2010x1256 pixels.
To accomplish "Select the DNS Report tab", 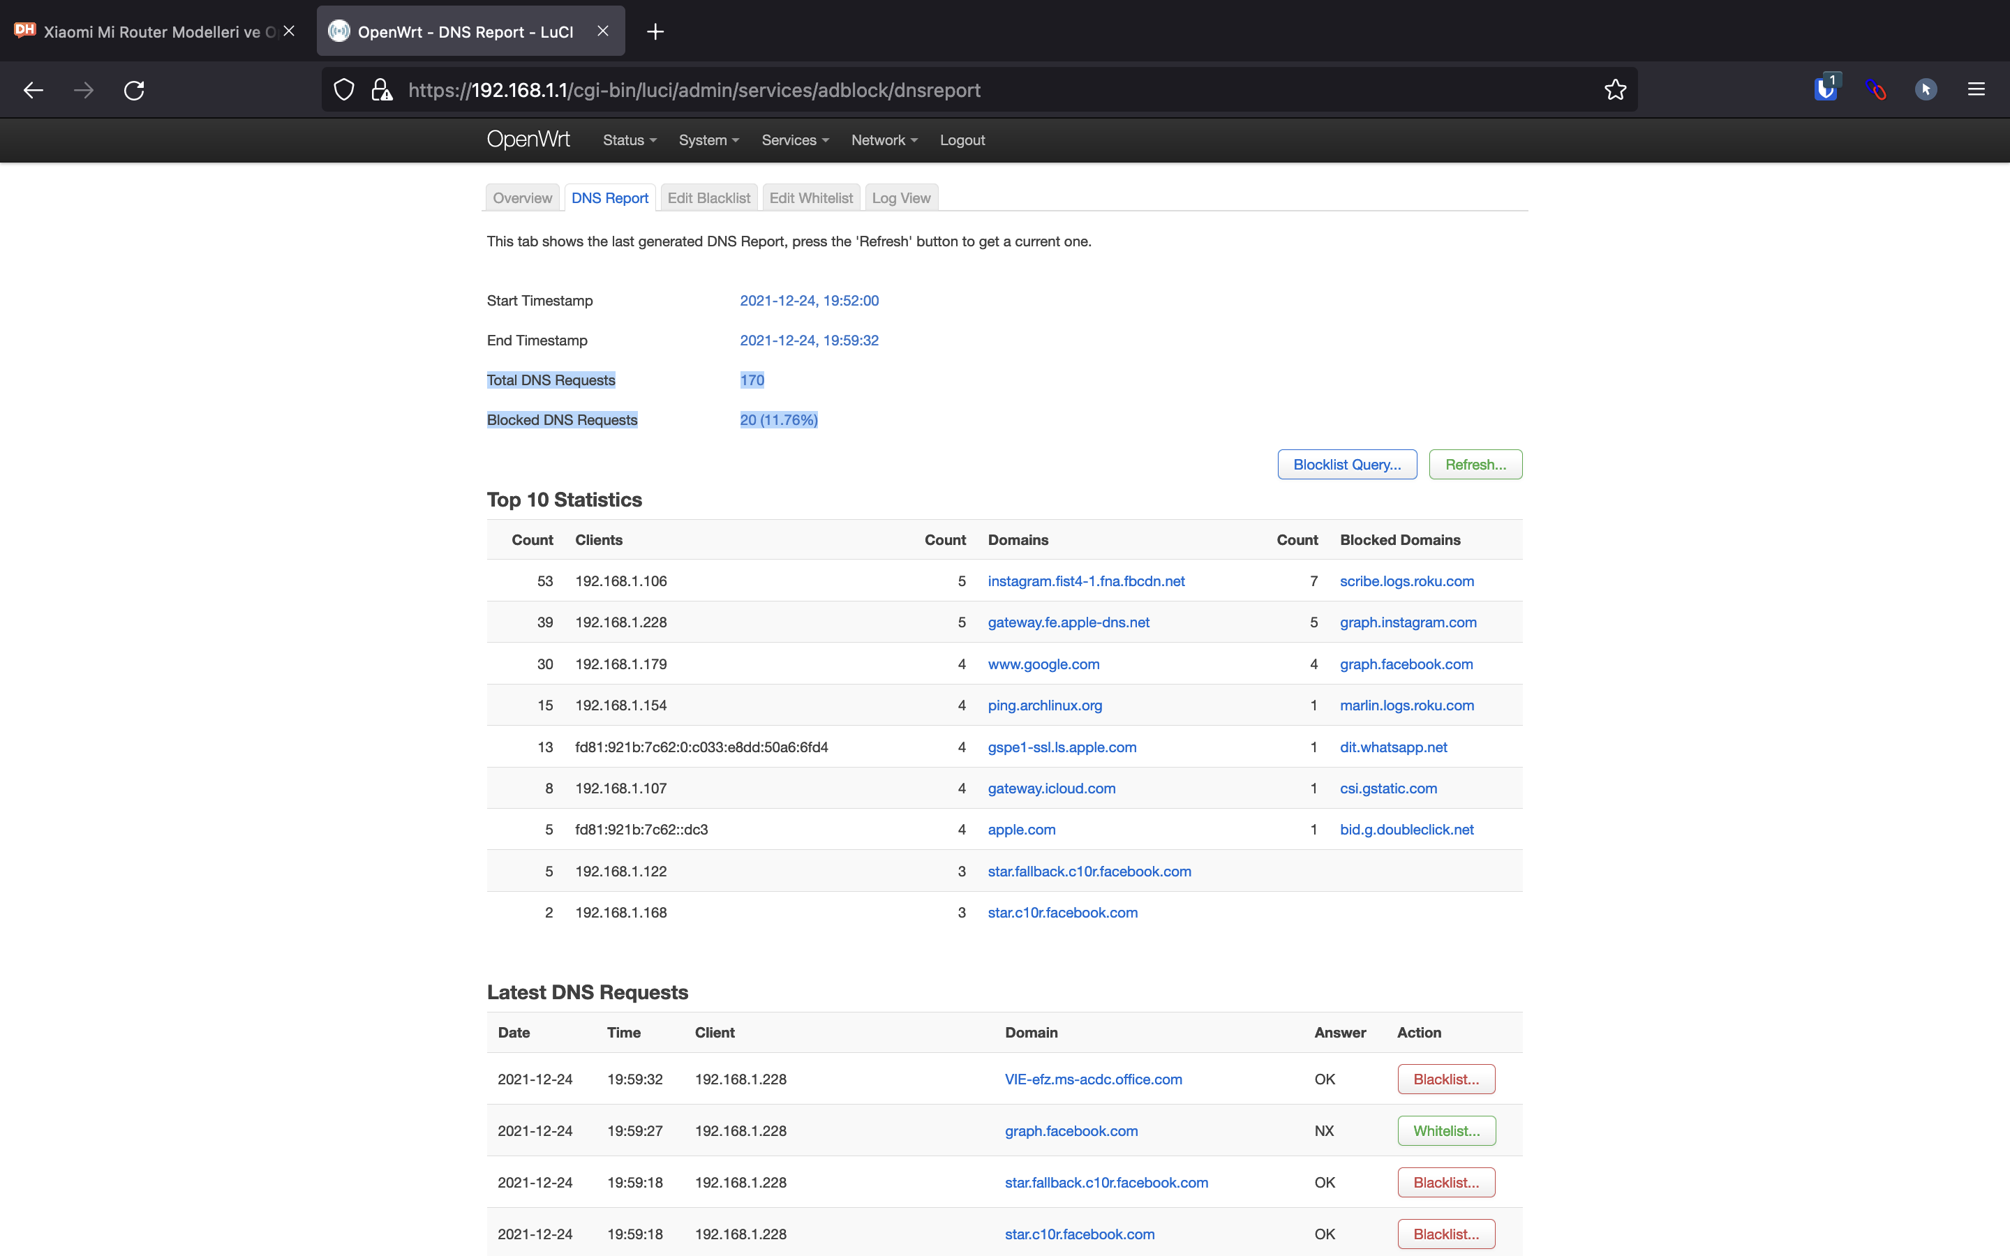I will click(x=610, y=197).
